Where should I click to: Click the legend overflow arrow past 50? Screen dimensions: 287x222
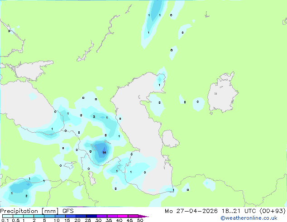[143, 216]
